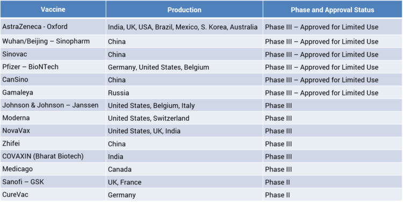403x203 pixels.
Task: Select the Johnson & Johnson – Janssen cell
Action: click(x=53, y=105)
